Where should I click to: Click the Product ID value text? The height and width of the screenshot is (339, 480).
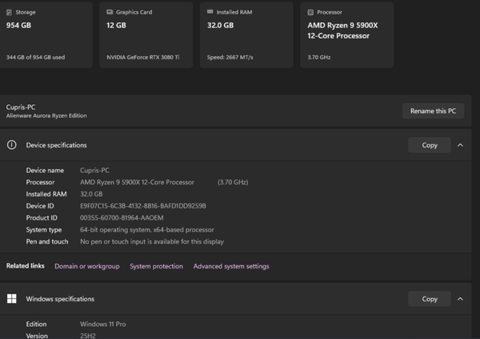[x=122, y=218]
